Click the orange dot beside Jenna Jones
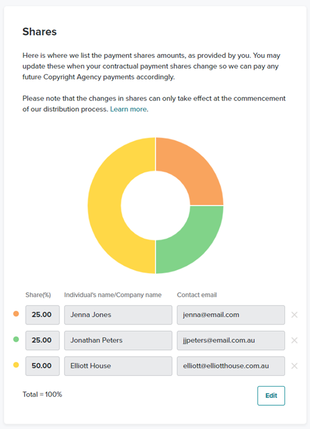310x429 pixels. (16, 314)
